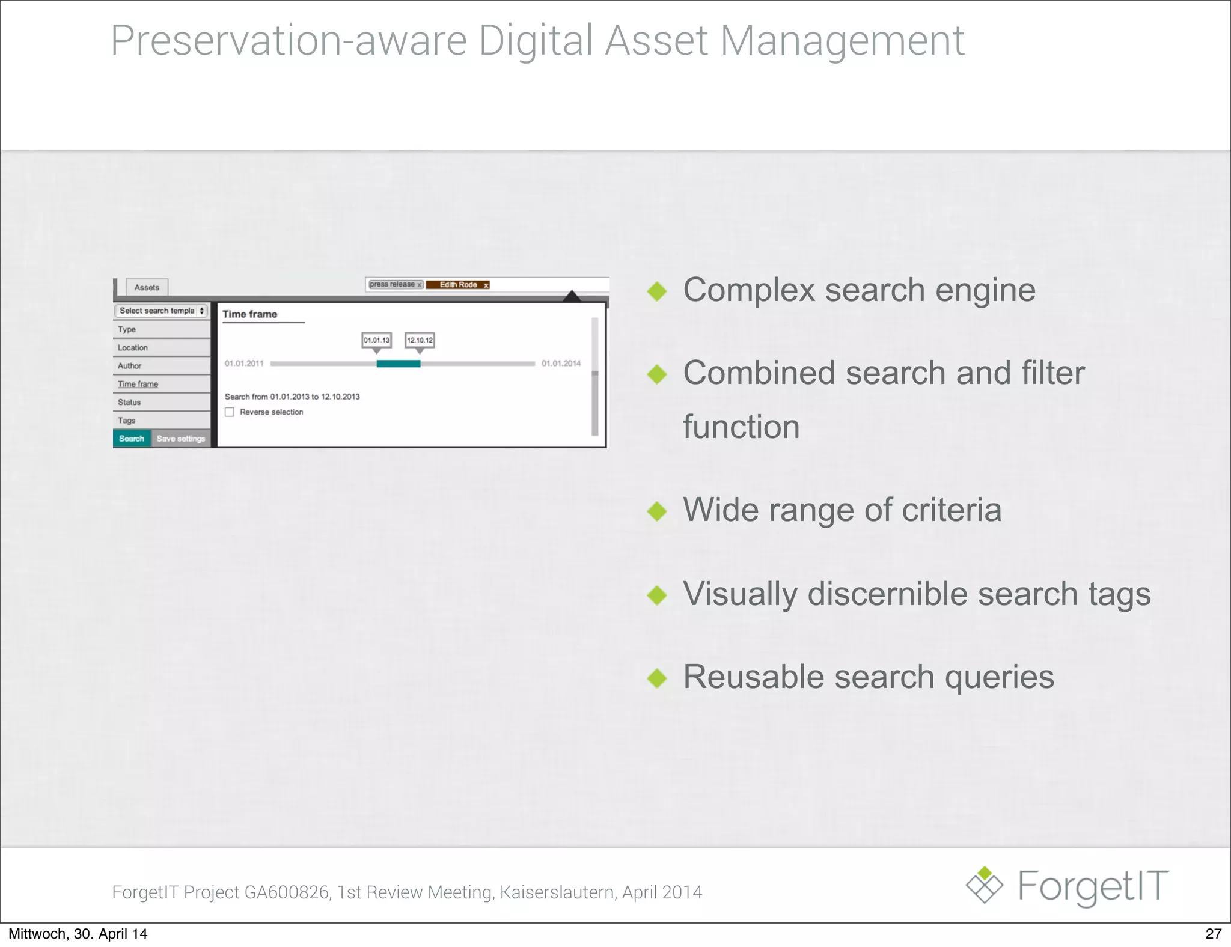Click the 01.01.2014 timeline end label
This screenshot has width=1231, height=947.
[x=561, y=364]
